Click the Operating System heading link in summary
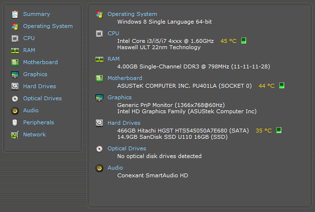The image size is (315, 212). (132, 14)
